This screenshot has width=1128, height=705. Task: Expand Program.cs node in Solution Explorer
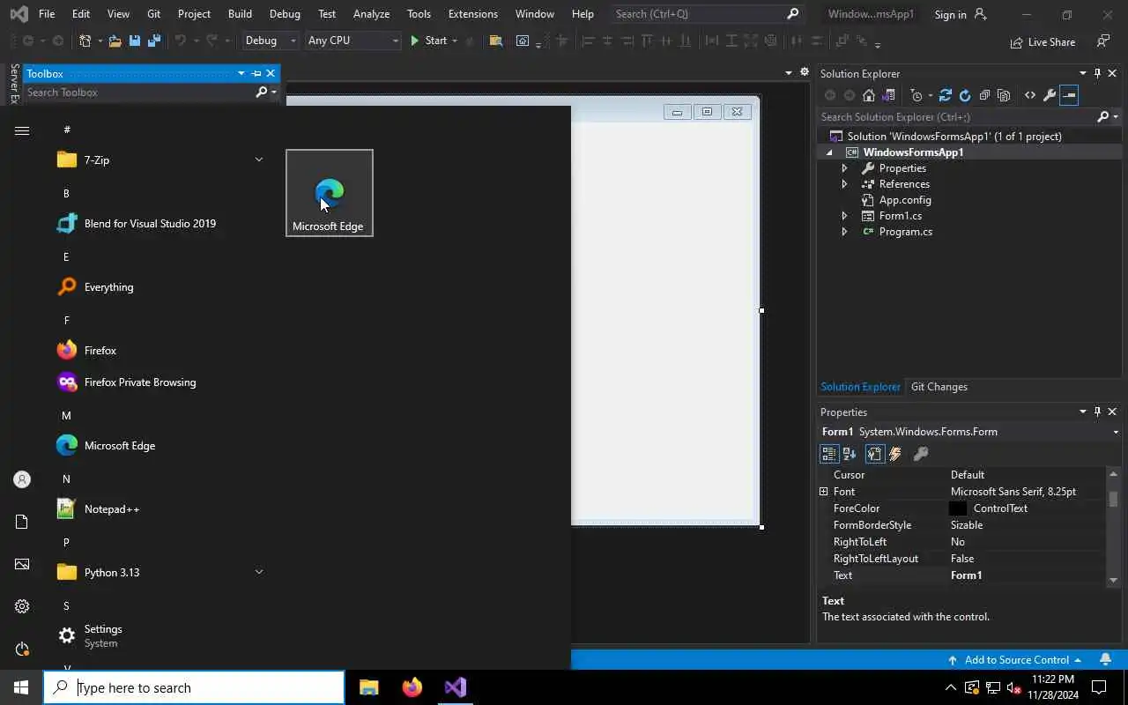click(x=844, y=231)
